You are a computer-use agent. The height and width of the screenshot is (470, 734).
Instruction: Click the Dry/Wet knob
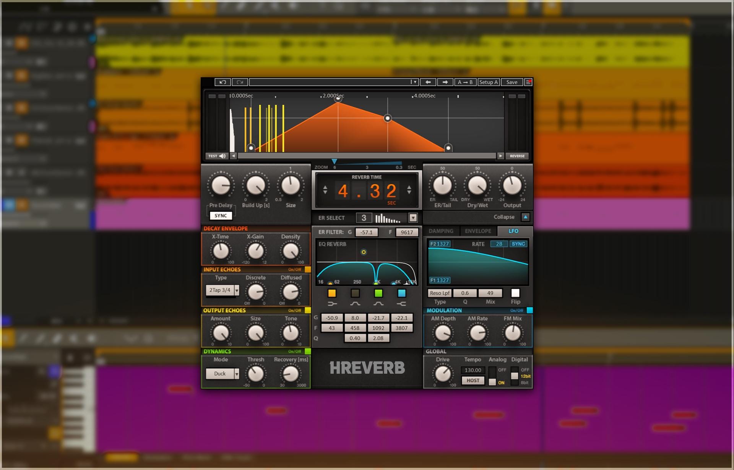pos(477,186)
